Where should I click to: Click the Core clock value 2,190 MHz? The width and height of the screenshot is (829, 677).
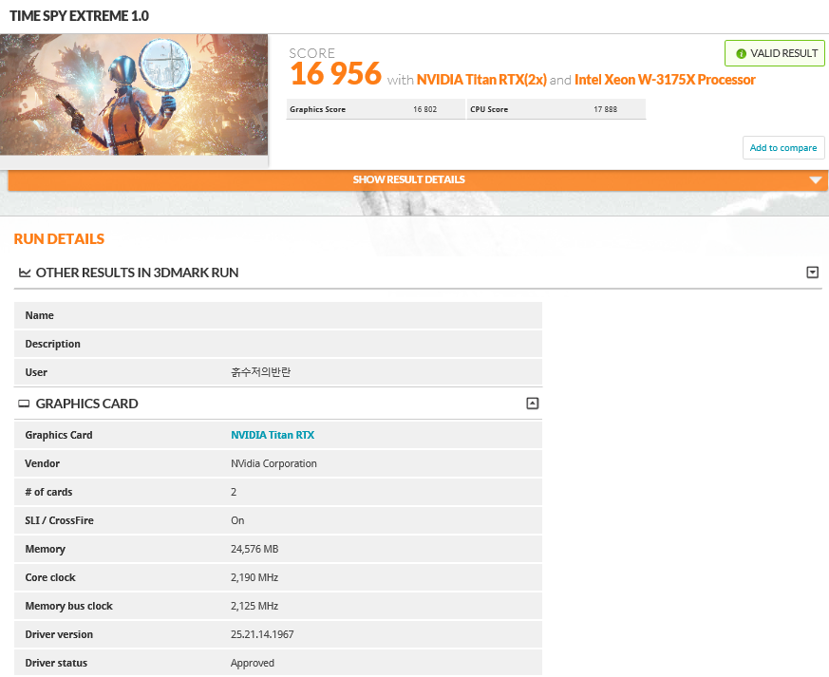(254, 577)
